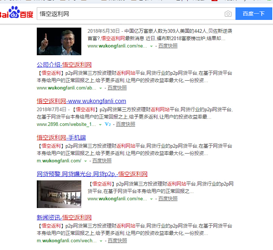
Task: Open the 网贷预警,网贷曝光台 result
Action: 92,174
